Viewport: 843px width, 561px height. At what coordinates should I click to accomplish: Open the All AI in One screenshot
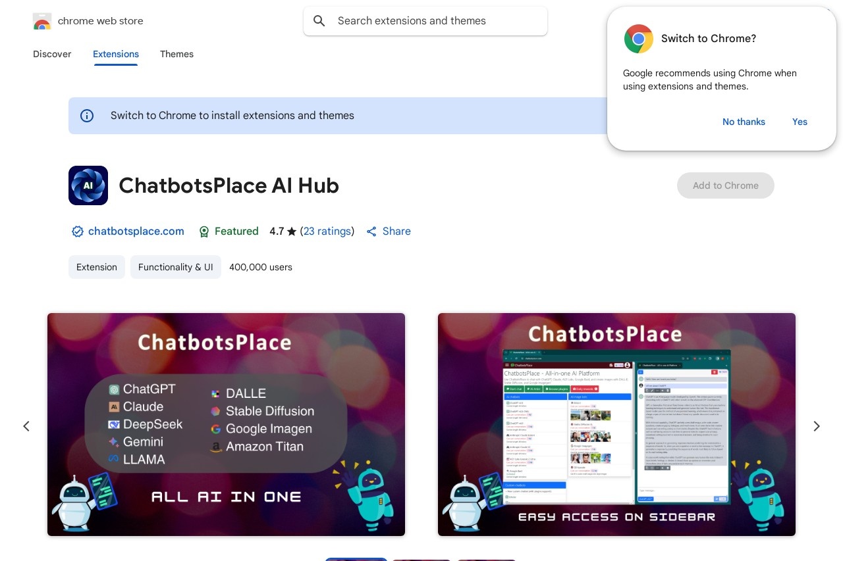tap(226, 424)
